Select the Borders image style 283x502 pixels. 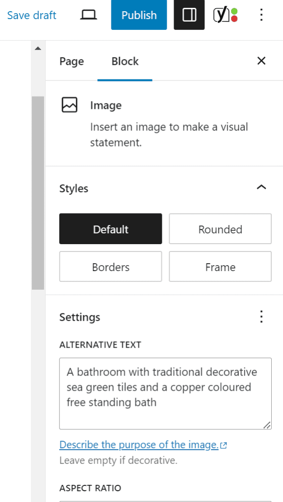pos(110,267)
